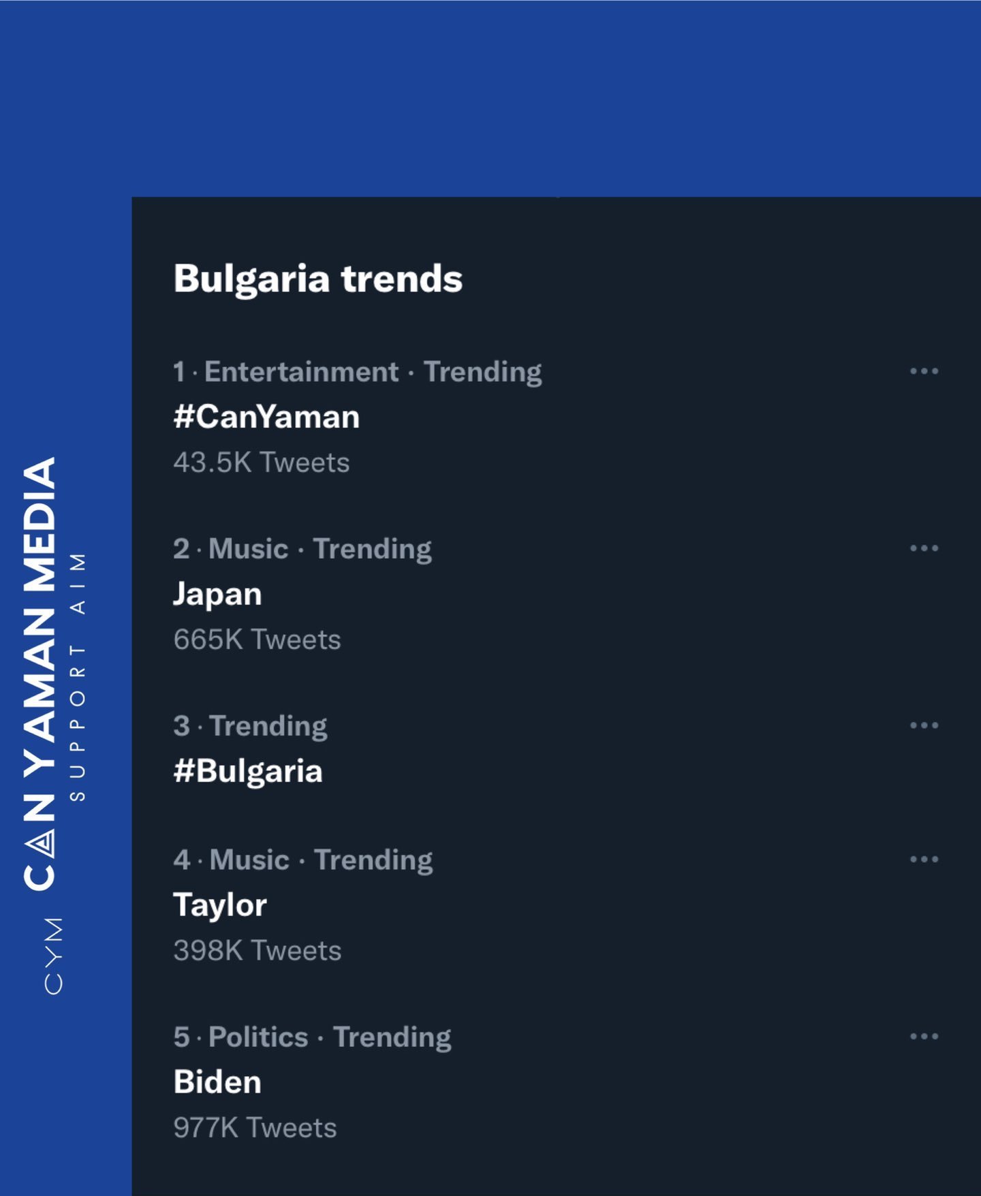Click the Bulgaria trends heading
This screenshot has height=1196, width=981.
[x=317, y=279]
